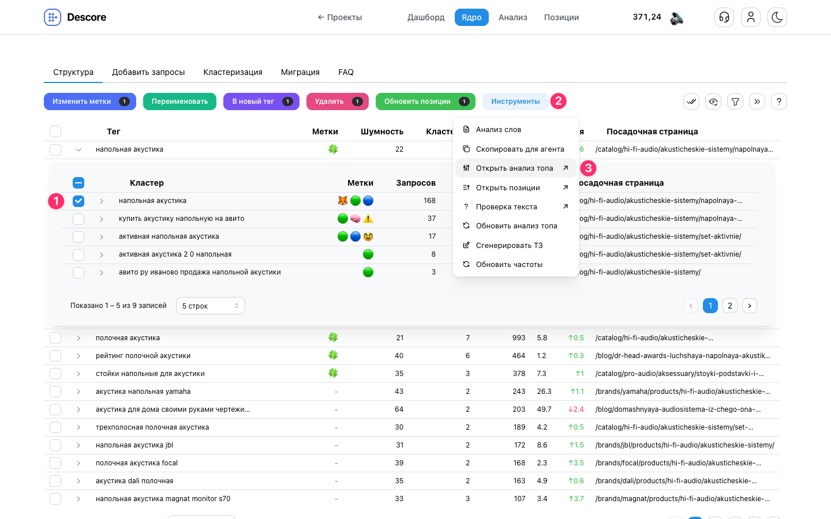This screenshot has width=831, height=519.
Task: Check активная акустика 2 0 напольная checkbox
Action: coord(78,255)
